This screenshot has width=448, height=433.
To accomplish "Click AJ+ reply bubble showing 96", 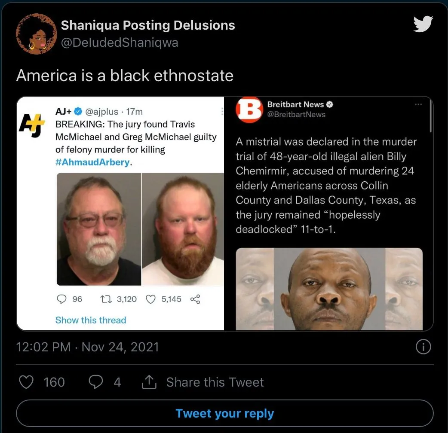I will [62, 299].
